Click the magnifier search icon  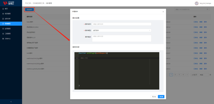(x=207, y=9)
